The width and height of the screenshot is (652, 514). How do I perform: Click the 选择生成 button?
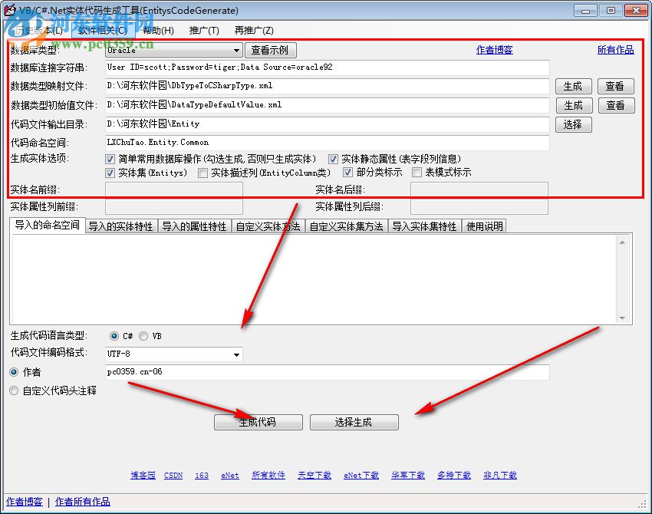354,422
